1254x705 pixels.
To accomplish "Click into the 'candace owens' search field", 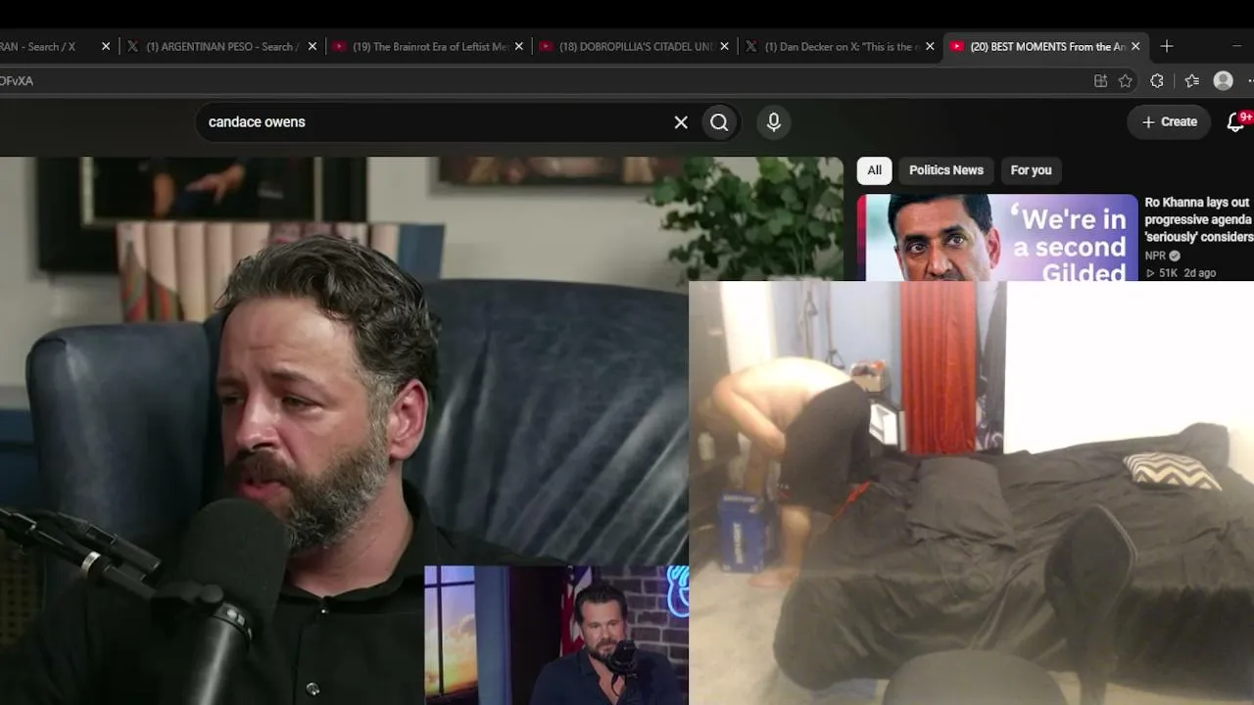I will 431,122.
